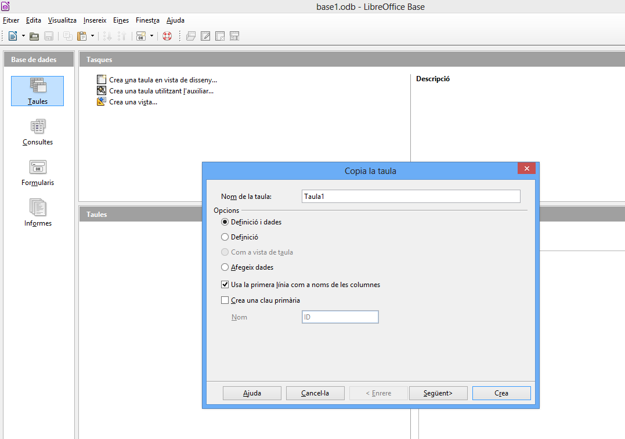The image size is (625, 439).
Task: Select Consultes in database sidebar
Action: (38, 132)
